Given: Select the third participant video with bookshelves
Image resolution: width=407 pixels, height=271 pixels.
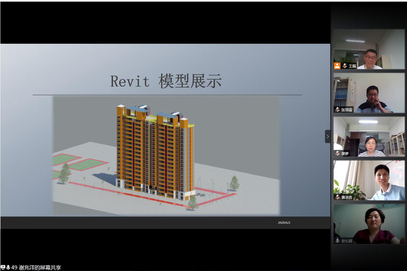Looking at the screenshot, I should tap(368, 137).
